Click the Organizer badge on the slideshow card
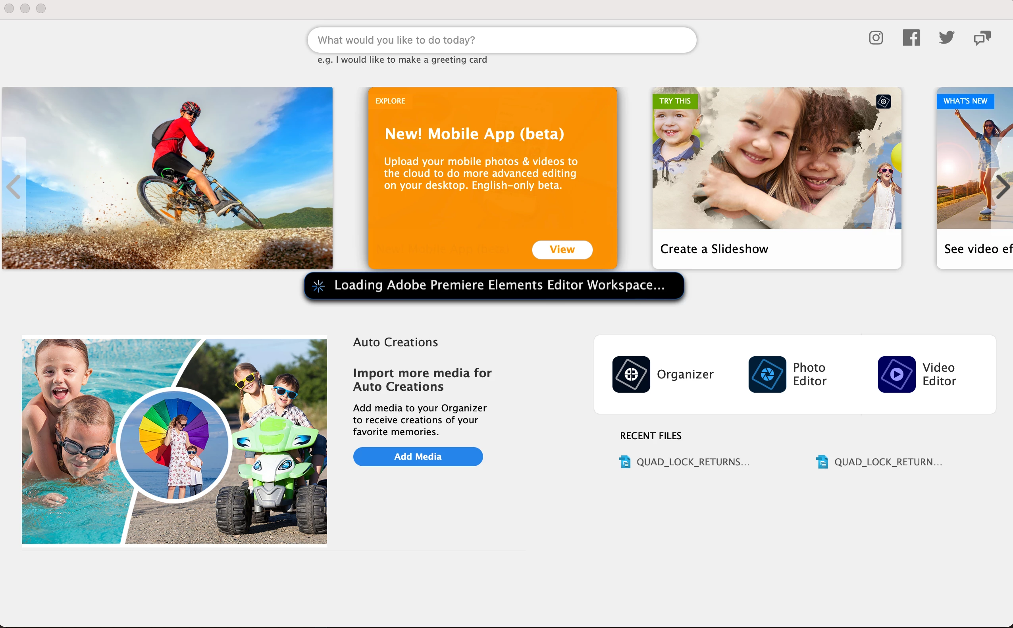The width and height of the screenshot is (1013, 628). (883, 101)
